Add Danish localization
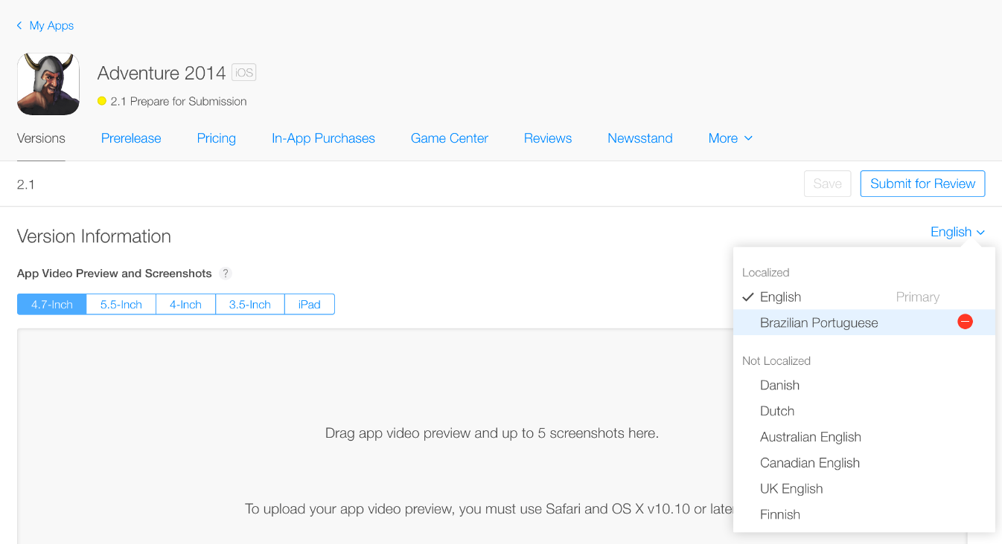This screenshot has height=544, width=1002. (864, 385)
